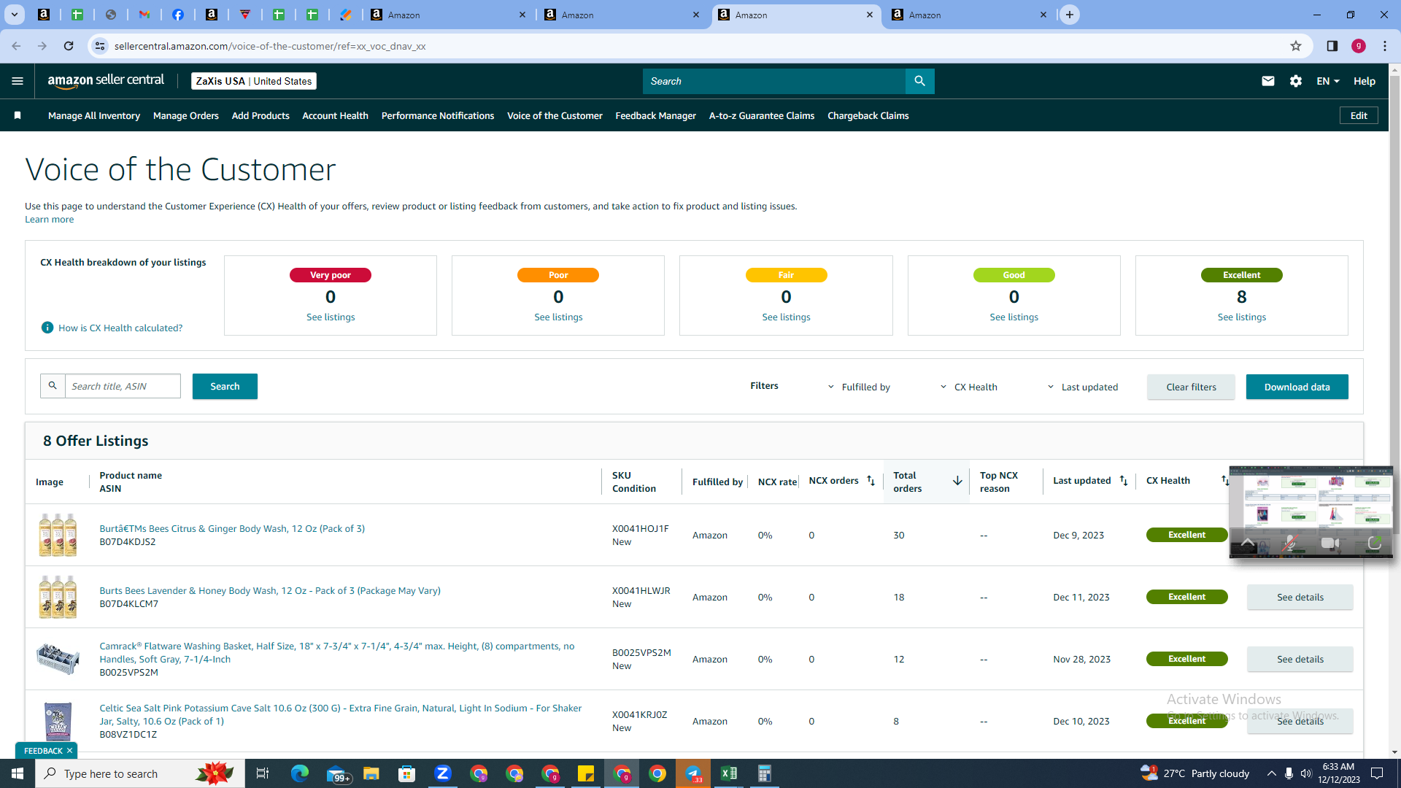Click the amazon seller central logo

pos(106,81)
